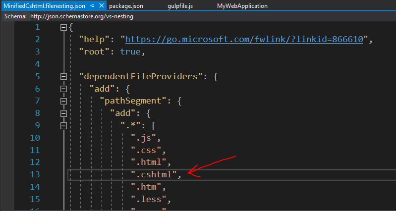Collapse the ".*" array on line 9

63,126
